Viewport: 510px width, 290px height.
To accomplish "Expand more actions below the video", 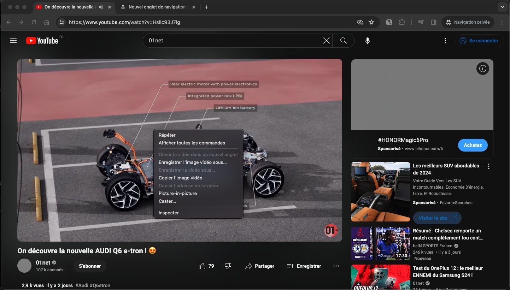I will tap(336, 266).
